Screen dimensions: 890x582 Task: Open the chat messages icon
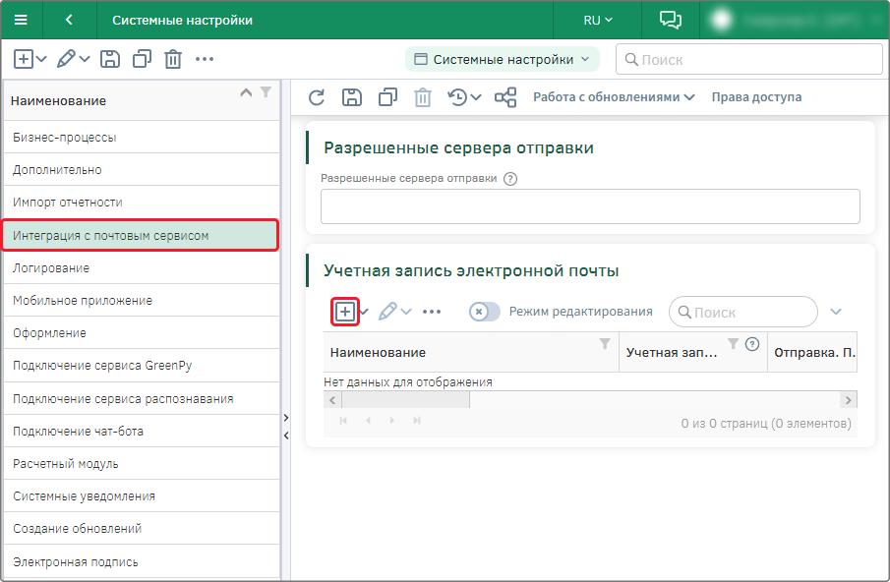pyautogui.click(x=671, y=20)
